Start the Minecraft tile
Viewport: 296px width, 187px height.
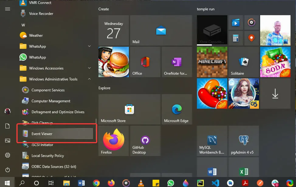click(x=212, y=62)
